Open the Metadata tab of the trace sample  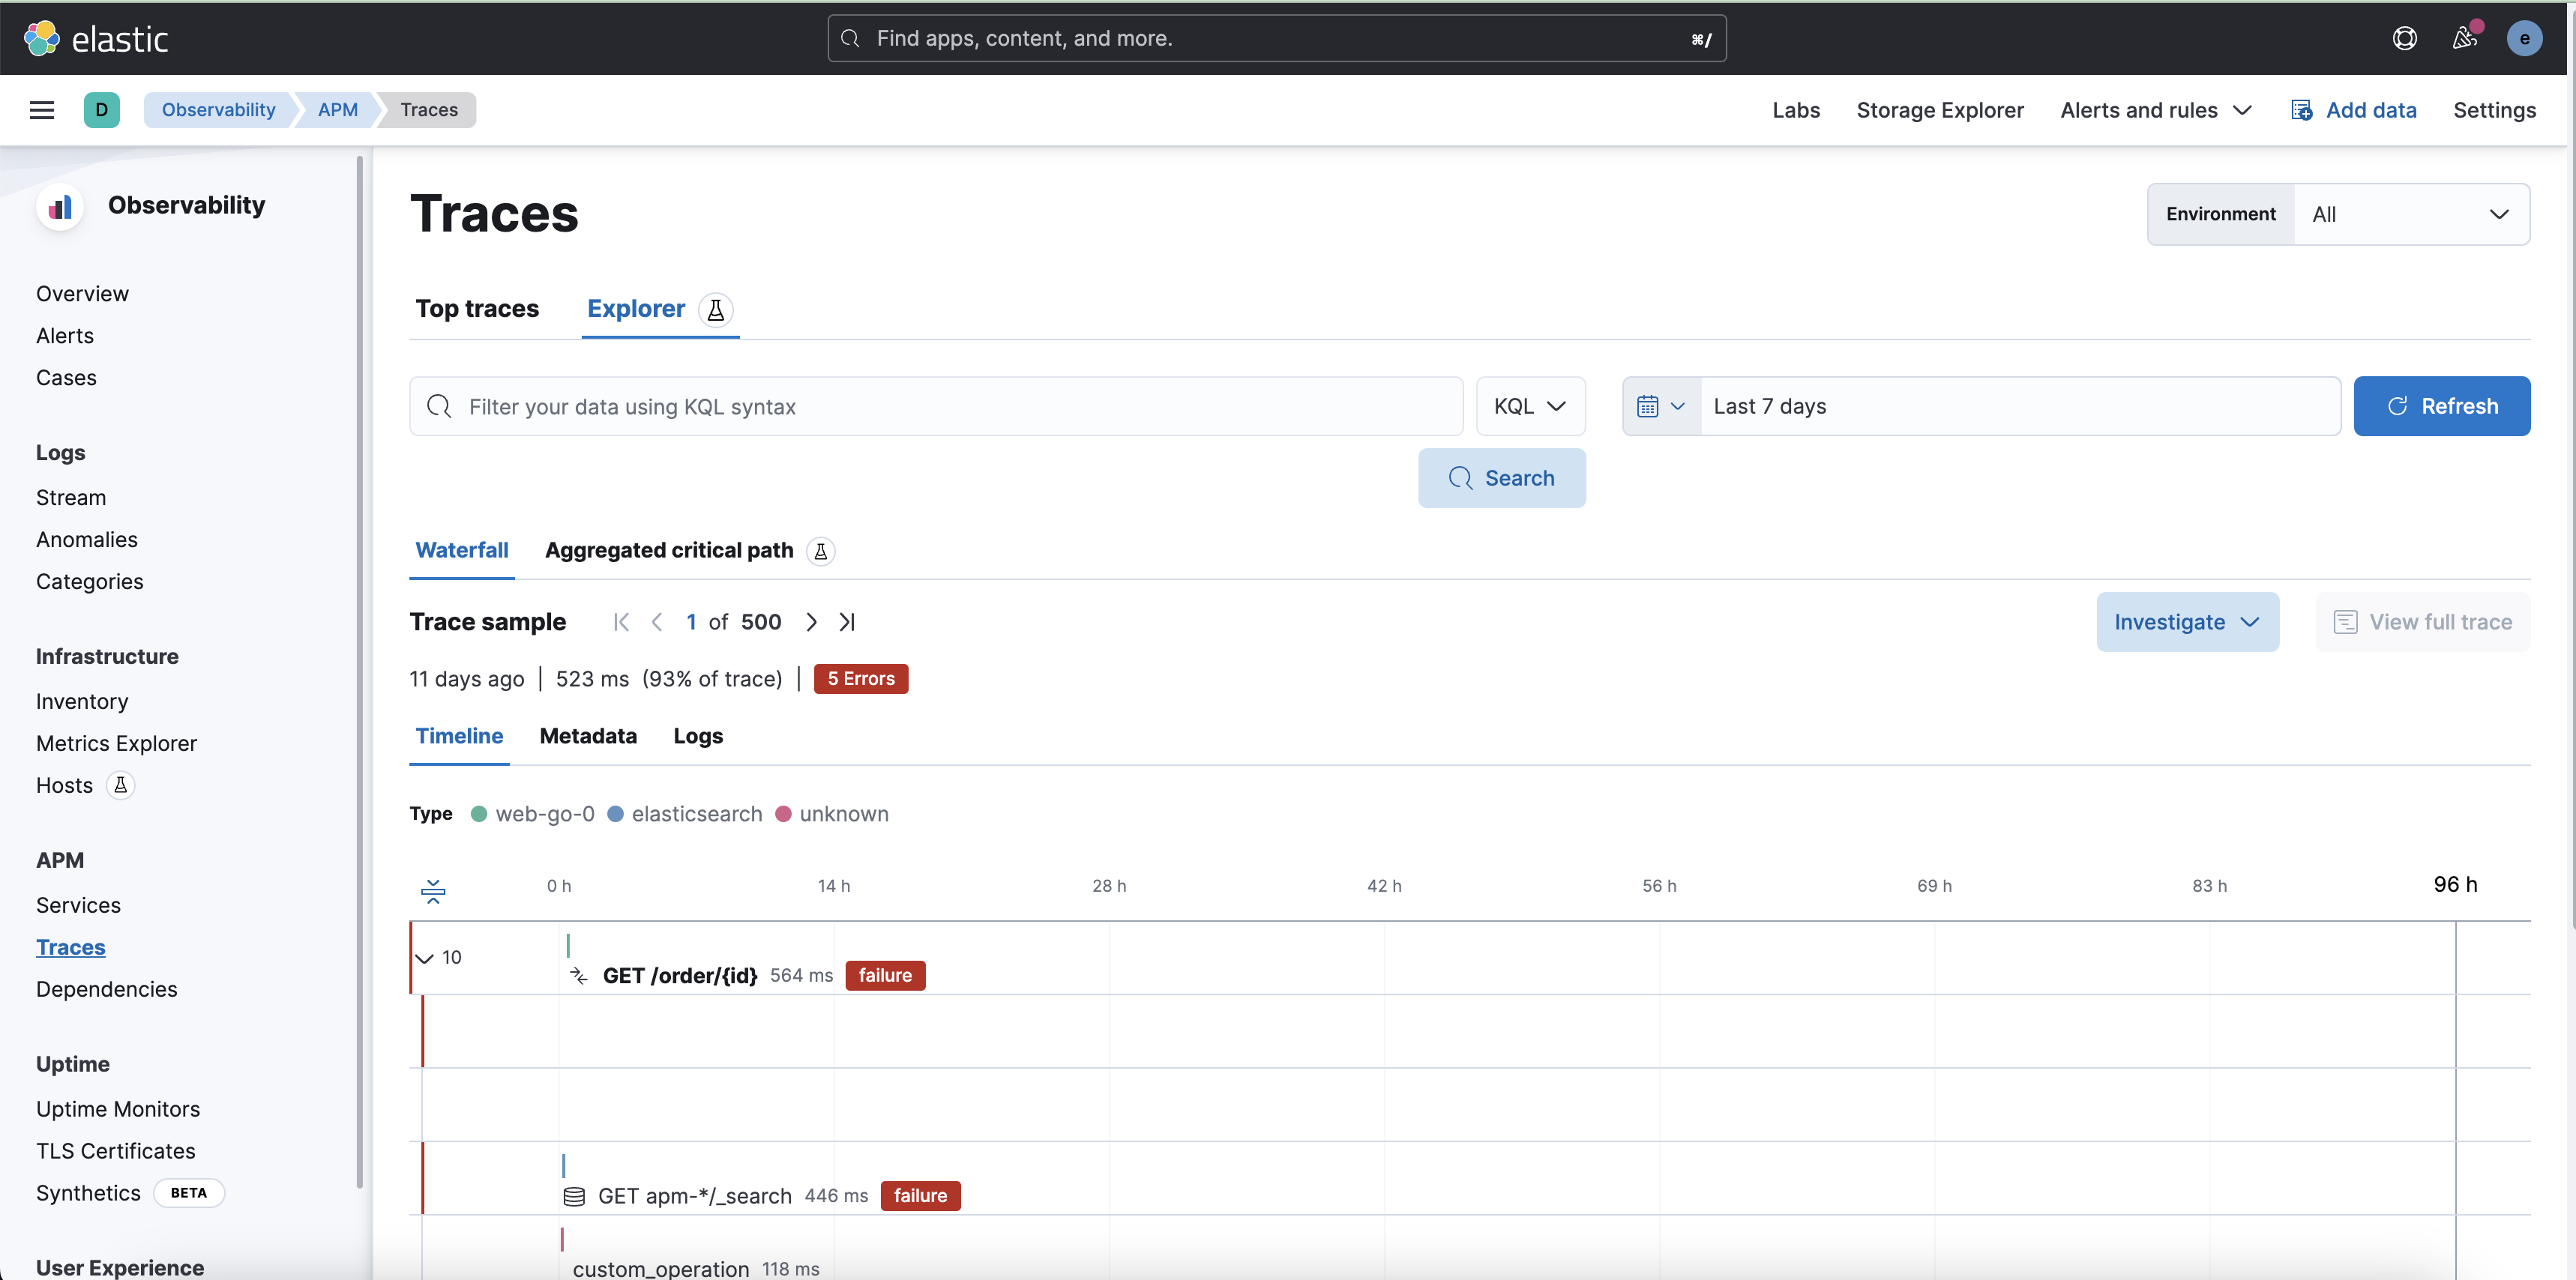(588, 737)
